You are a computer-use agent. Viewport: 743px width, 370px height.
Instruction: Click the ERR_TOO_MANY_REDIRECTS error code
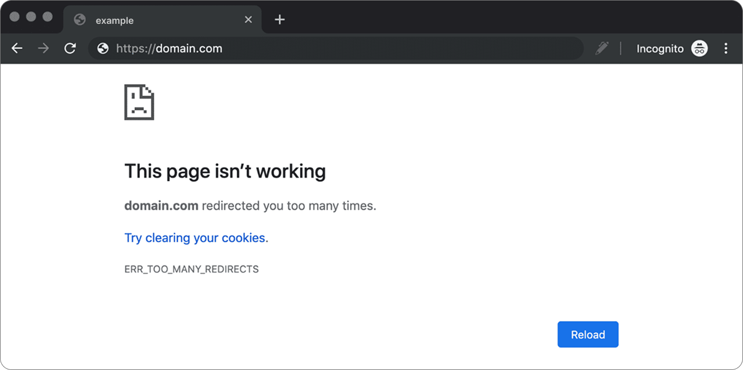click(192, 270)
